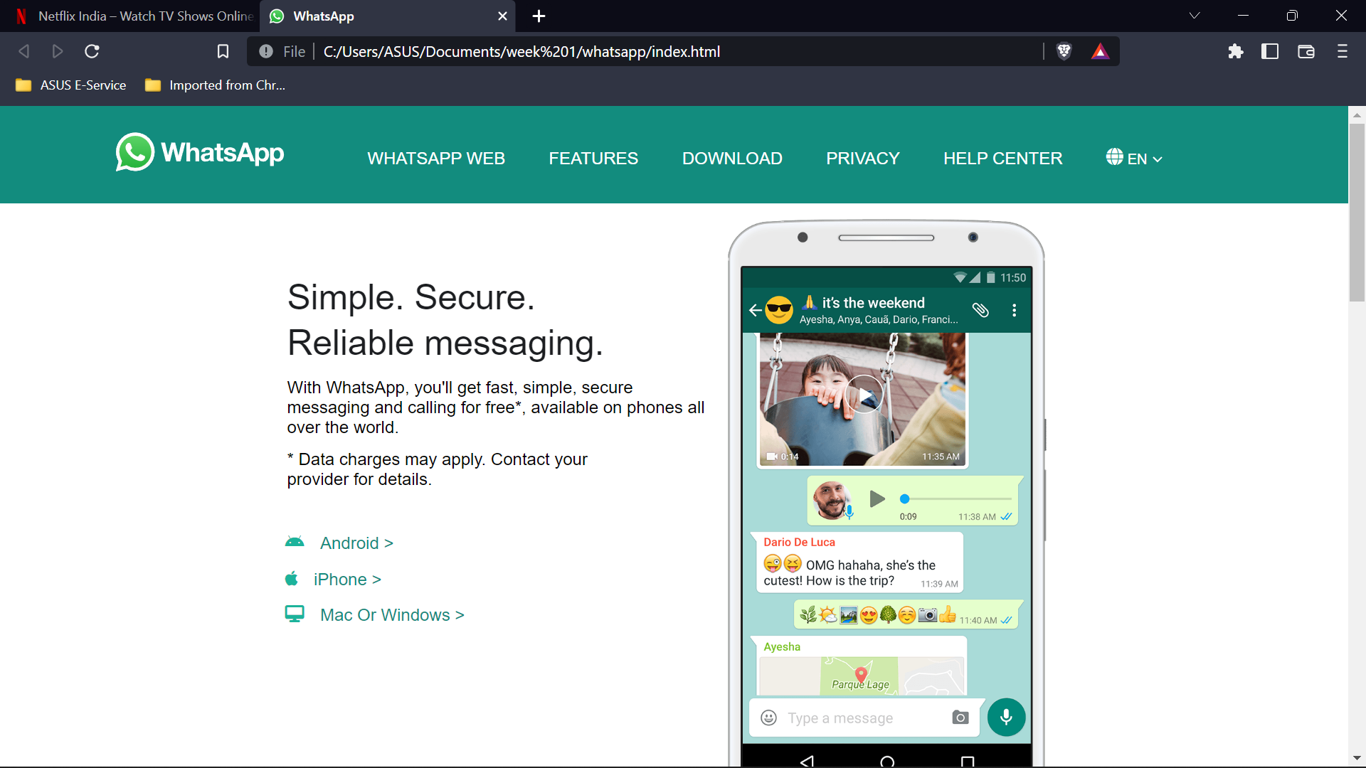Open the browser extensions puzzle icon
This screenshot has height=768, width=1366.
(x=1235, y=51)
